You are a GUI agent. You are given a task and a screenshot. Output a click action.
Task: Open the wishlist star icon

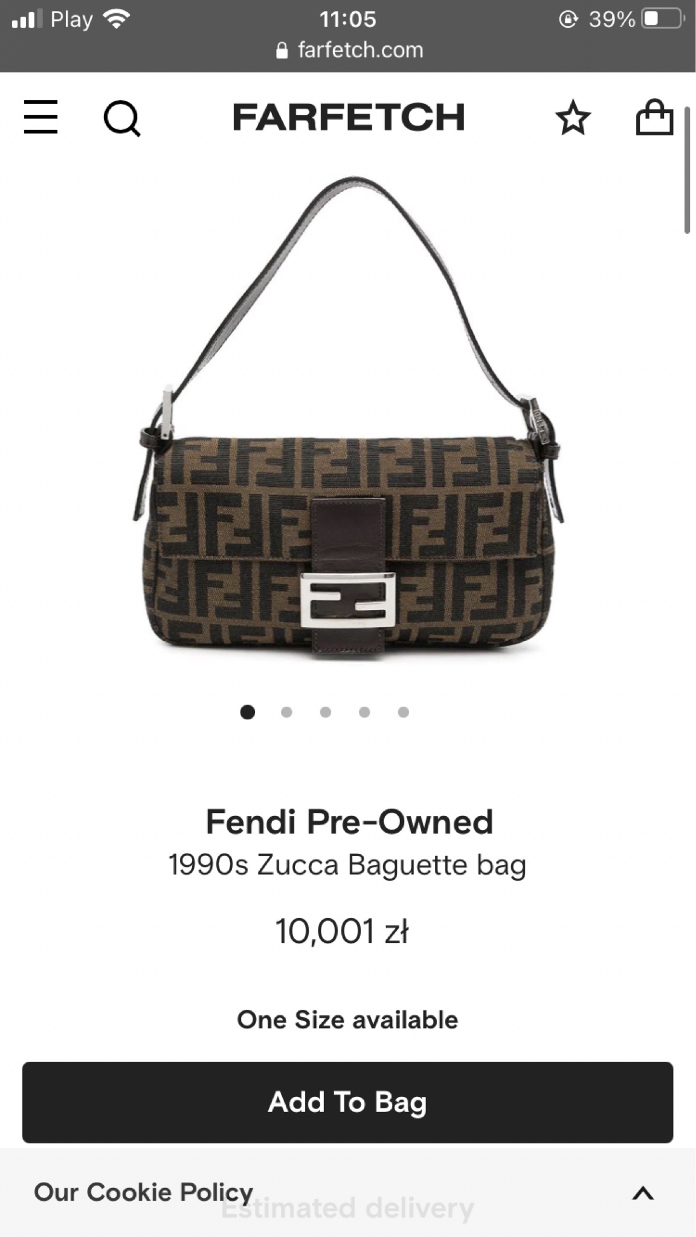coord(572,118)
